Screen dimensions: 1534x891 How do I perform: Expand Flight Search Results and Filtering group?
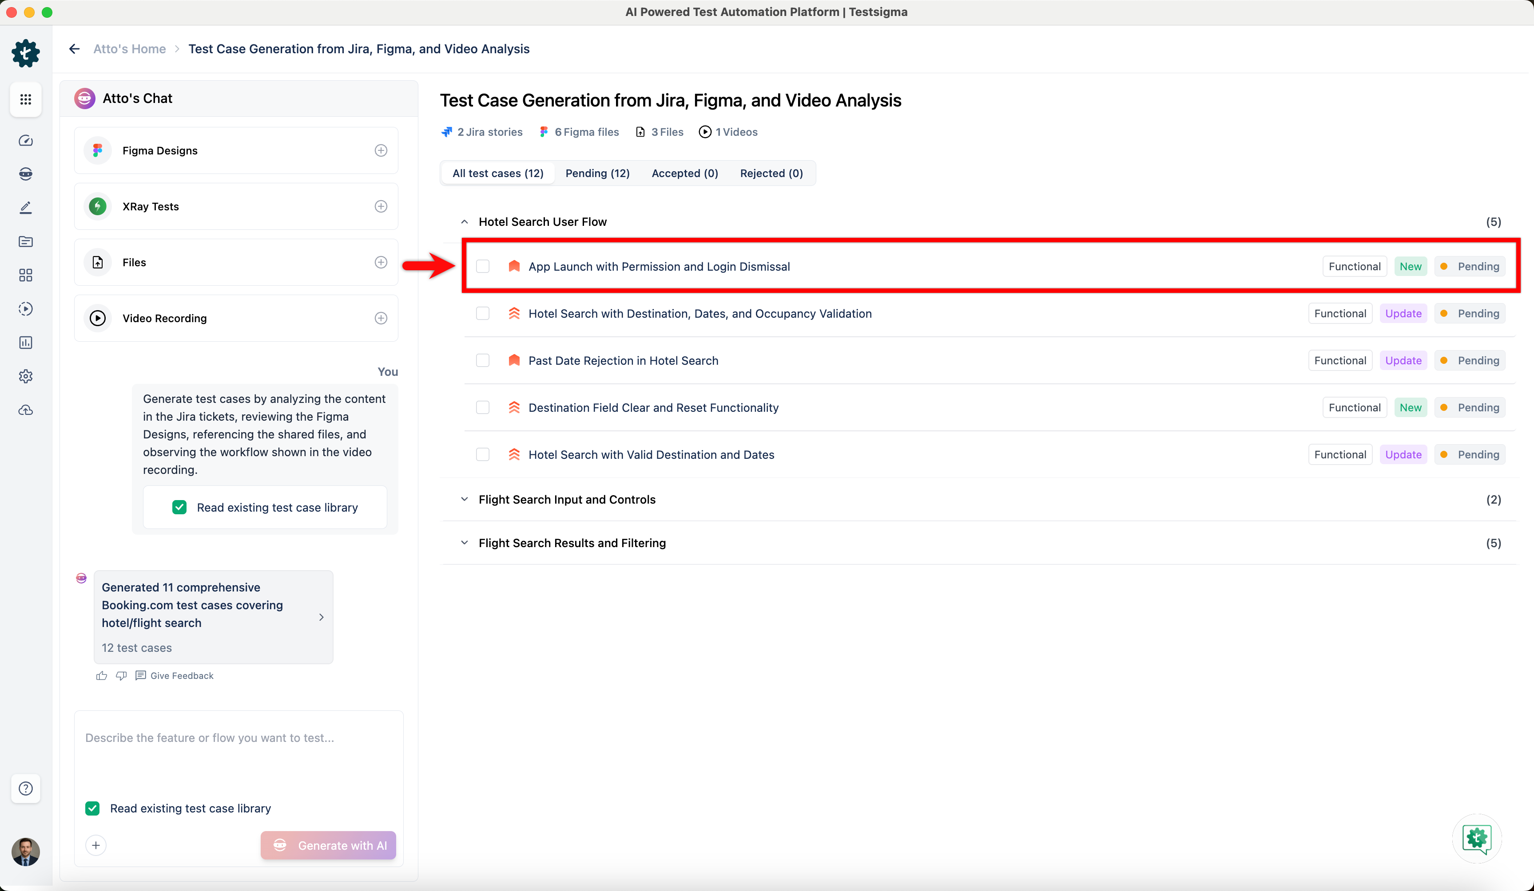(465, 543)
